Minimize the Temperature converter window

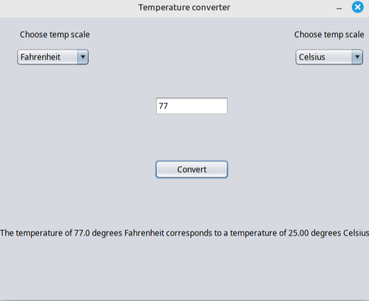point(339,9)
